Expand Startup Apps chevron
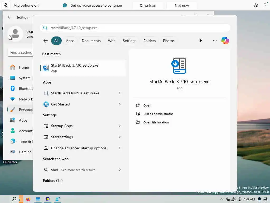This screenshot has height=203, width=270. click(x=120, y=126)
